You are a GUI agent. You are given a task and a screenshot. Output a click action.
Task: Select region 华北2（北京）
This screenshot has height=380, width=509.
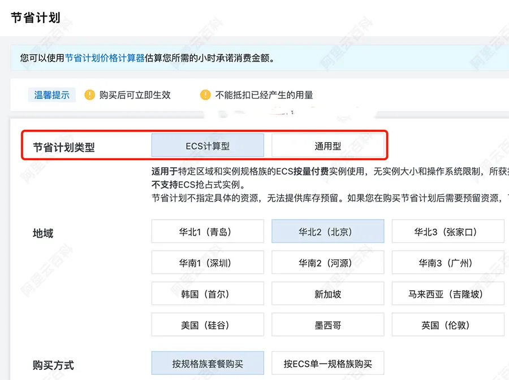click(327, 231)
